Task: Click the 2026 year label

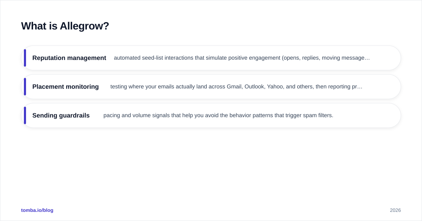Action: coord(395,210)
